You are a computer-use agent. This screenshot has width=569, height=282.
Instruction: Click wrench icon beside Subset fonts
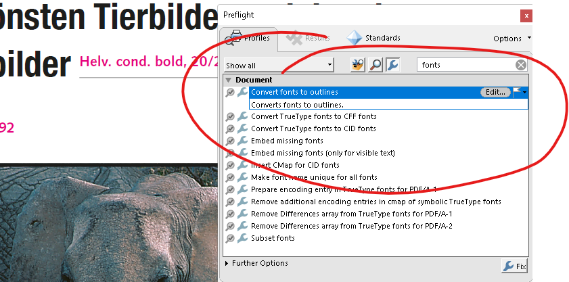point(242,238)
